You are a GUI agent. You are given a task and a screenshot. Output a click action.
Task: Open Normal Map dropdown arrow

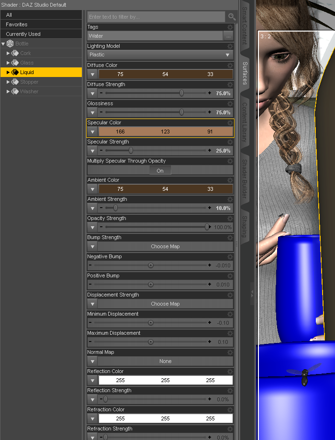tap(92, 361)
